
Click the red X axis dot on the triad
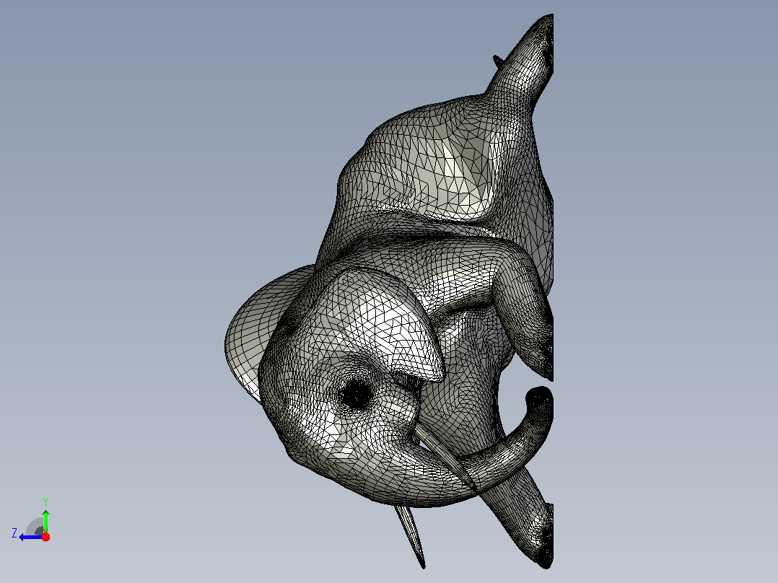click(45, 537)
